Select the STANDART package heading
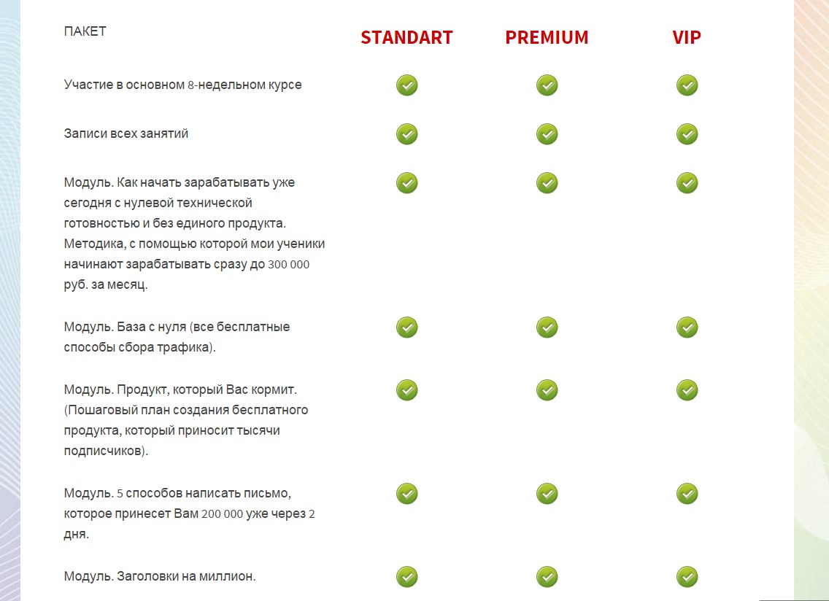Image resolution: width=829 pixels, height=601 pixels. coord(406,38)
